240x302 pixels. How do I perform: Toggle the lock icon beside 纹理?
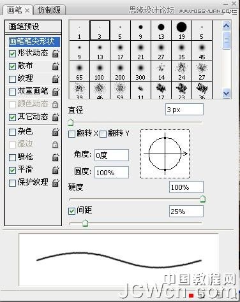(56, 79)
